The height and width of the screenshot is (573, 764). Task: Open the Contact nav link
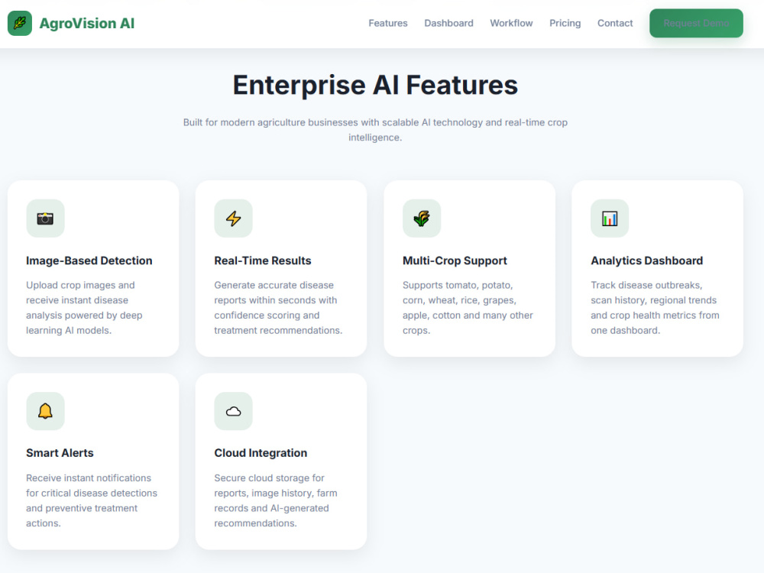point(615,23)
